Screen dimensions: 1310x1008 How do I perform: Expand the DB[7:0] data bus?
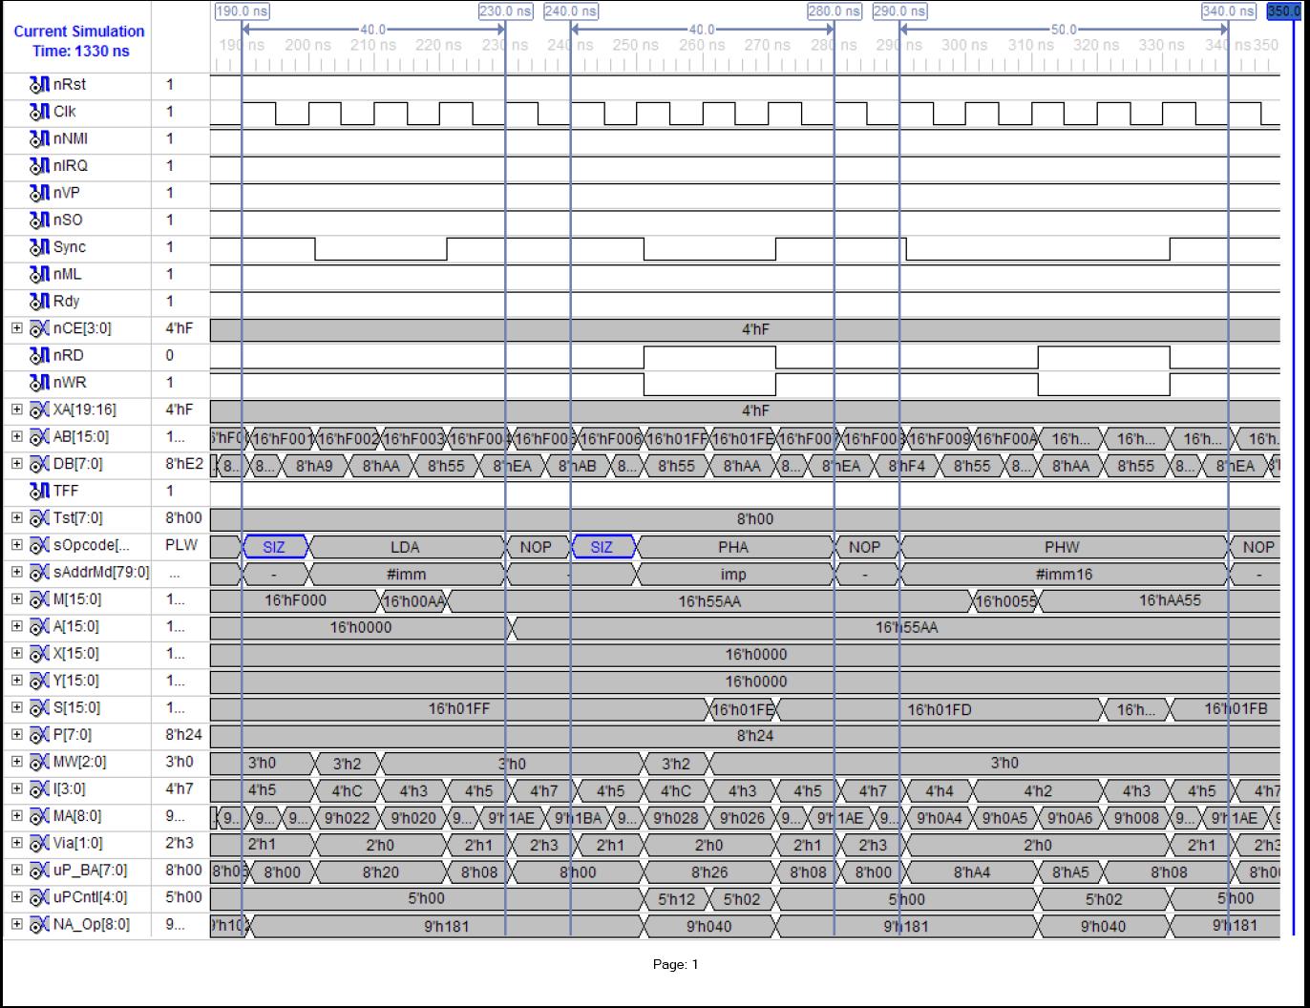16,464
